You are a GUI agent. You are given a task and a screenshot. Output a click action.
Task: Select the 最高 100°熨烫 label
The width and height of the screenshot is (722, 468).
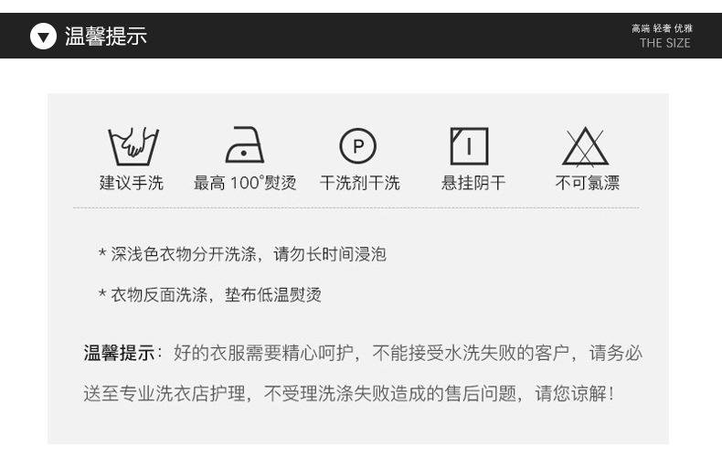245,183
